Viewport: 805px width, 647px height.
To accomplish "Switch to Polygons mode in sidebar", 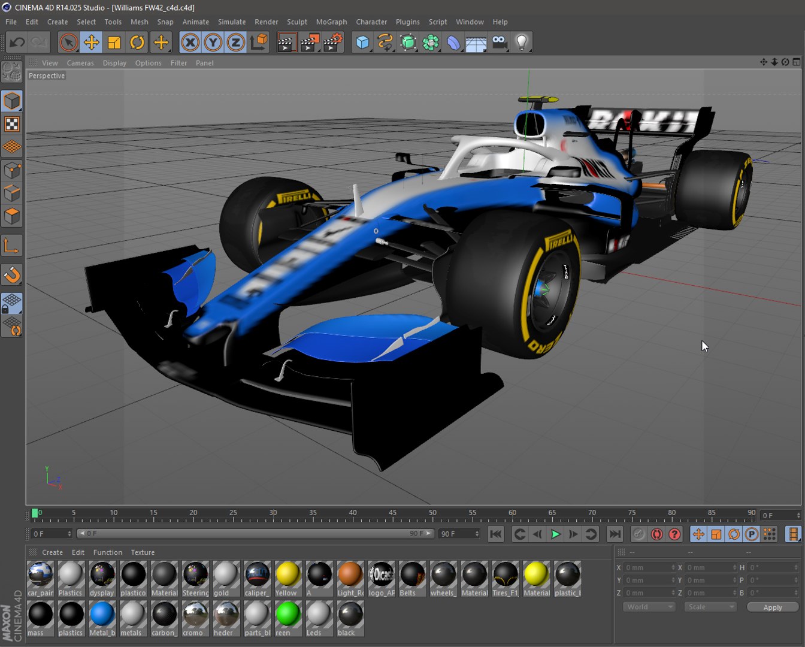I will point(12,216).
